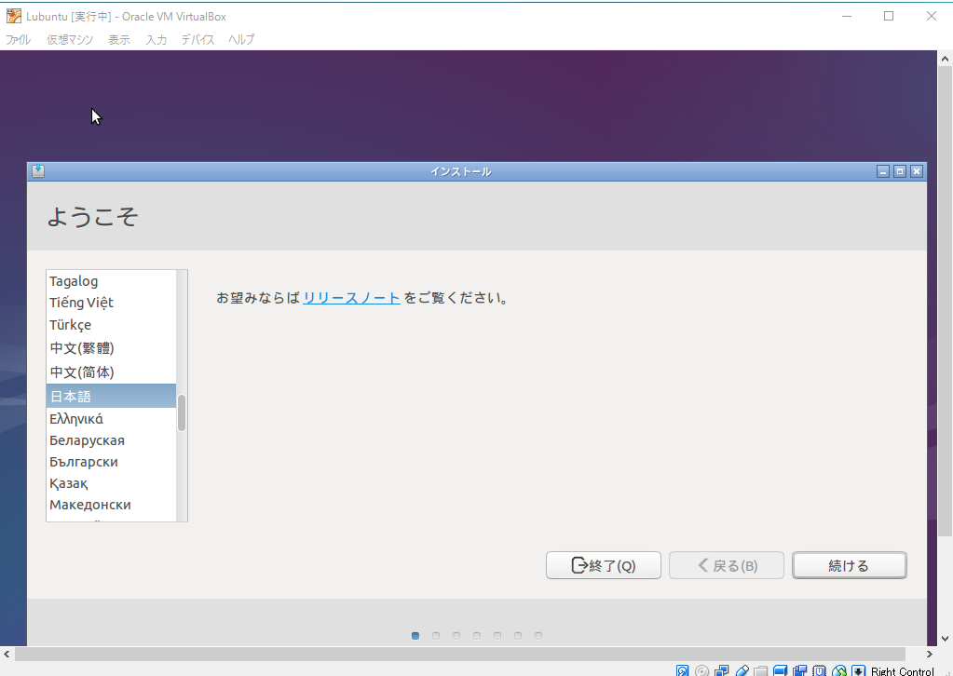
Task: Click the hard disk activity icon in status bar
Action: pos(683,671)
